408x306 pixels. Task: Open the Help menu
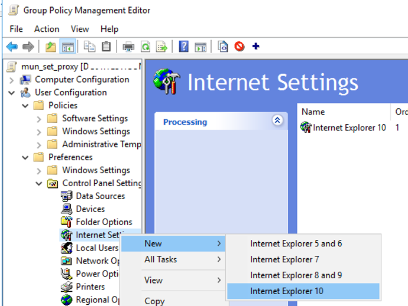tap(109, 29)
